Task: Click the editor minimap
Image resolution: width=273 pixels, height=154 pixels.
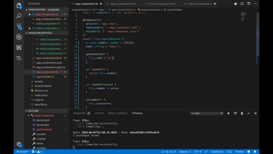Action: (x=244, y=17)
